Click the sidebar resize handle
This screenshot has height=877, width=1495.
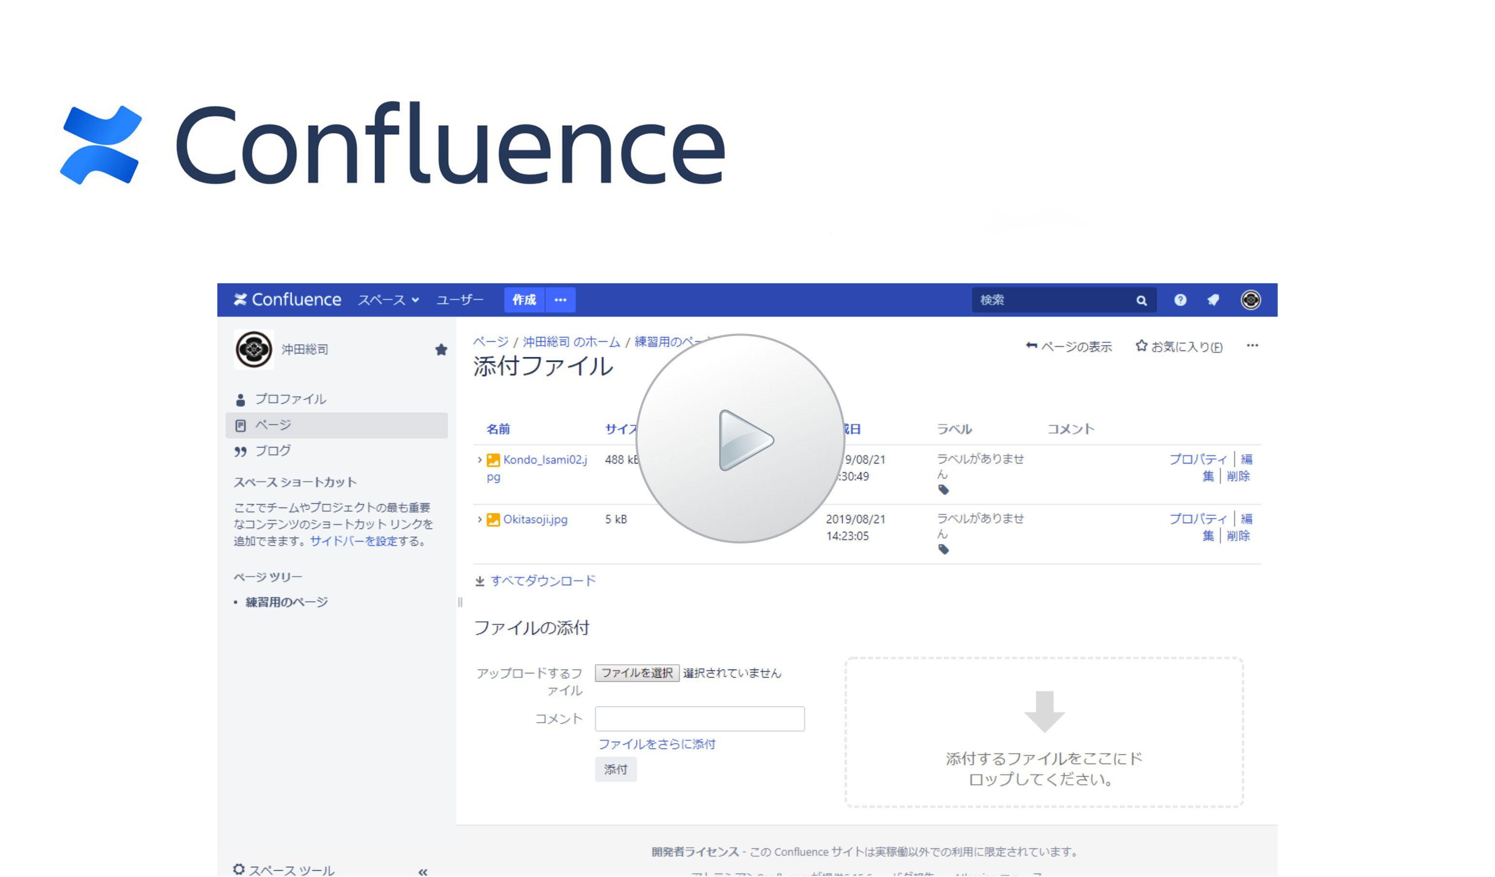click(x=460, y=602)
